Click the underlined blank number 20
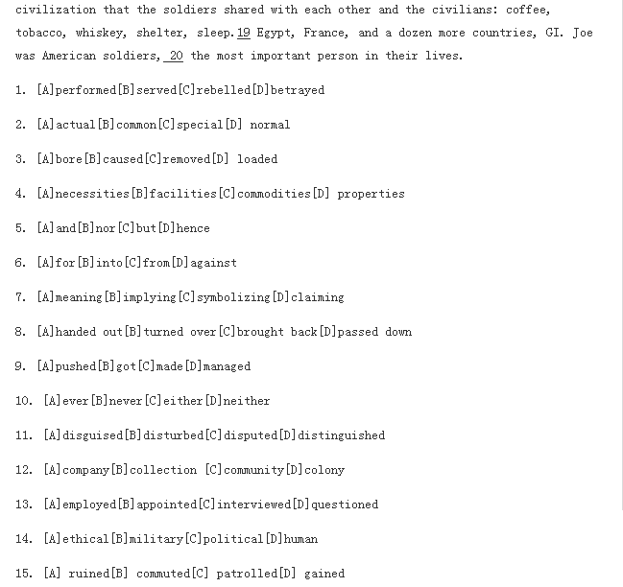Screen dimensions: 623x587 pyautogui.click(x=174, y=56)
